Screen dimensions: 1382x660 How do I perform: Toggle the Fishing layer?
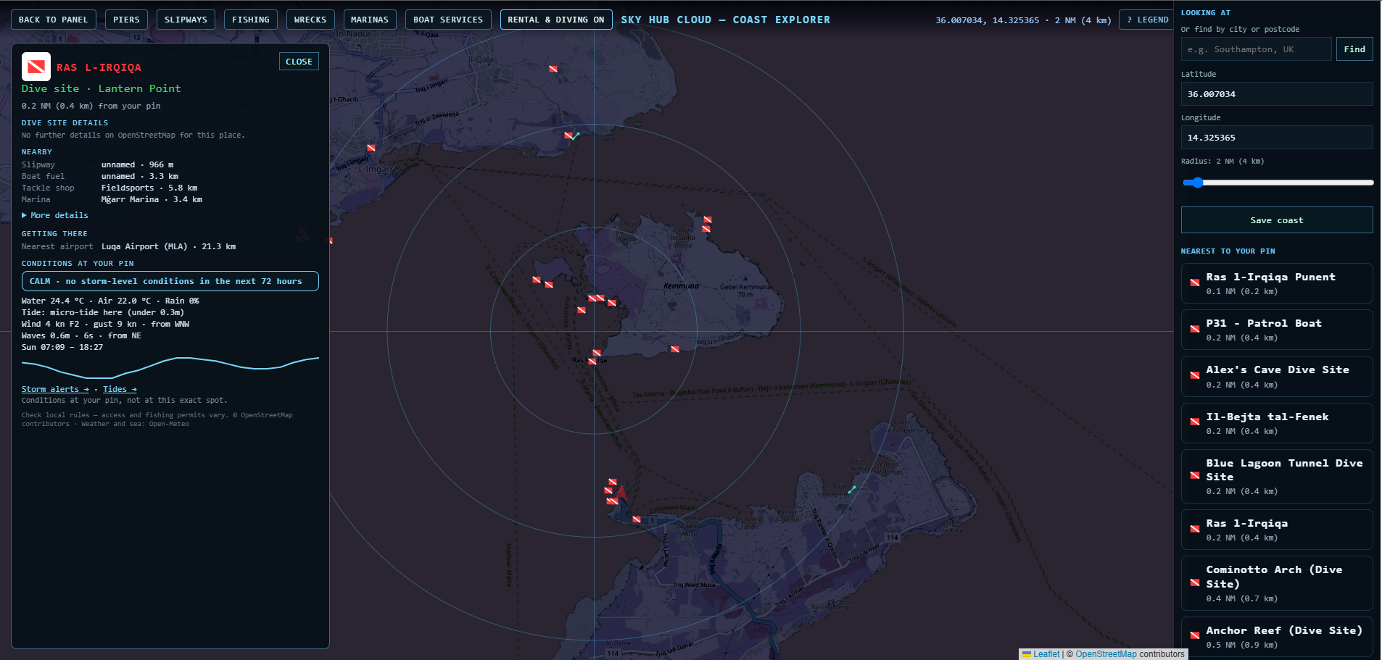point(251,20)
